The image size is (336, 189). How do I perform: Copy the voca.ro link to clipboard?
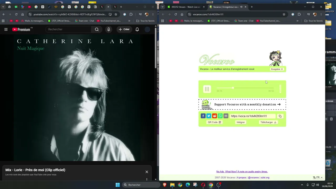tap(280, 116)
